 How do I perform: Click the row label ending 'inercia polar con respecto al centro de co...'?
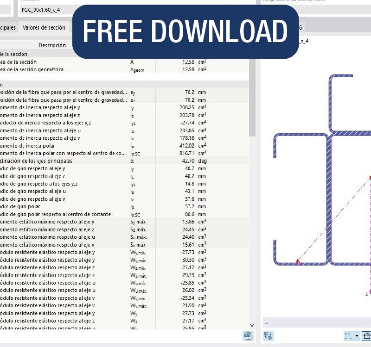(x=63, y=153)
